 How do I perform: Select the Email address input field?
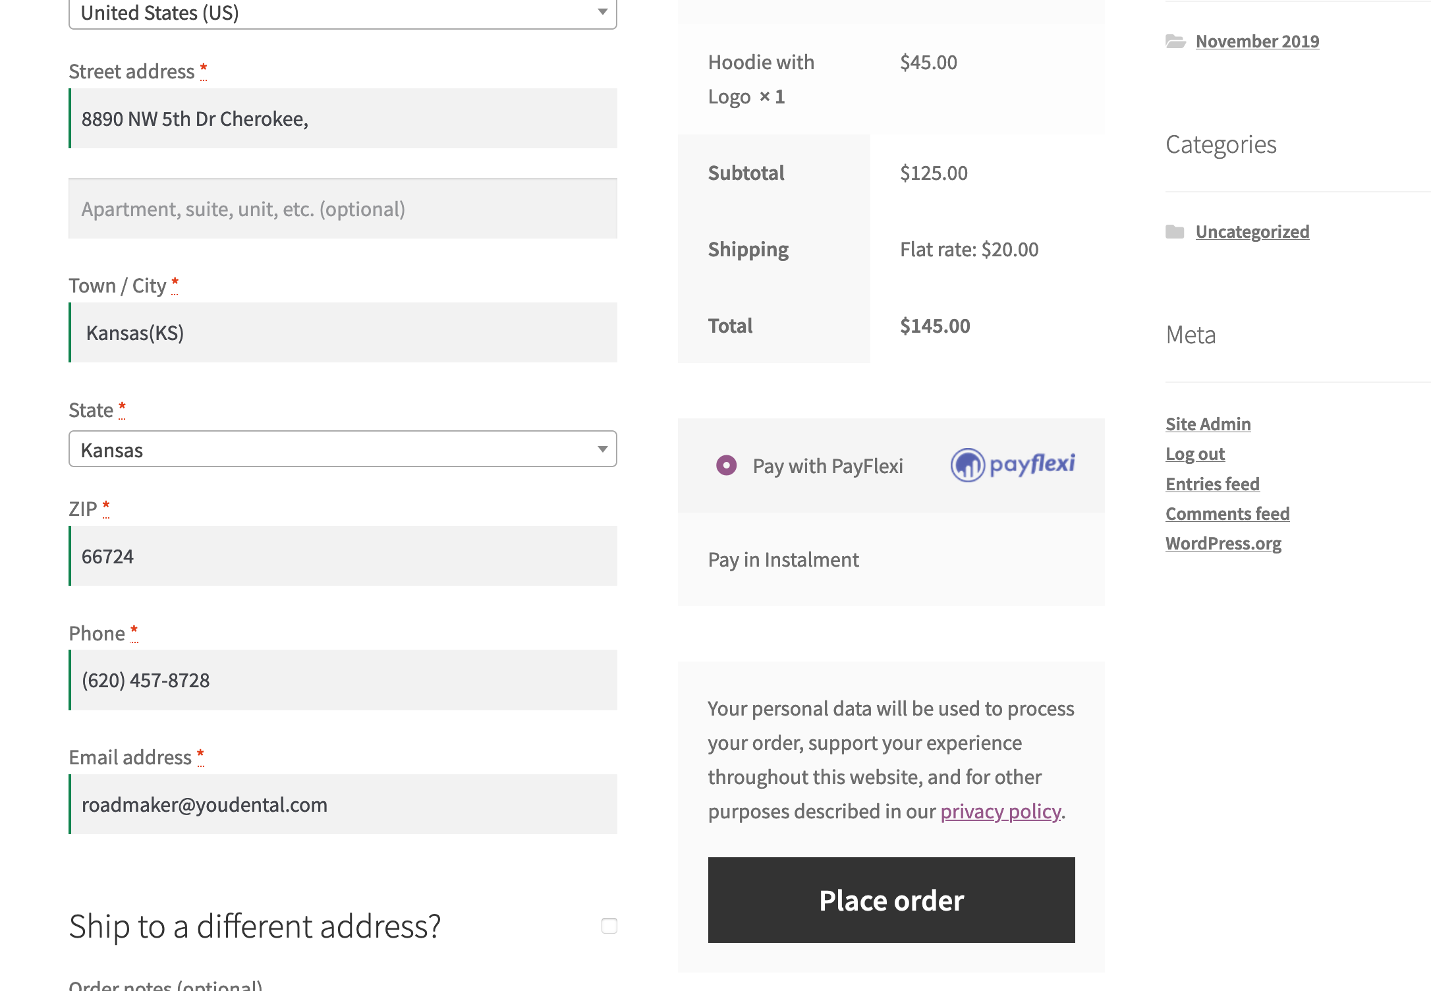pos(343,805)
